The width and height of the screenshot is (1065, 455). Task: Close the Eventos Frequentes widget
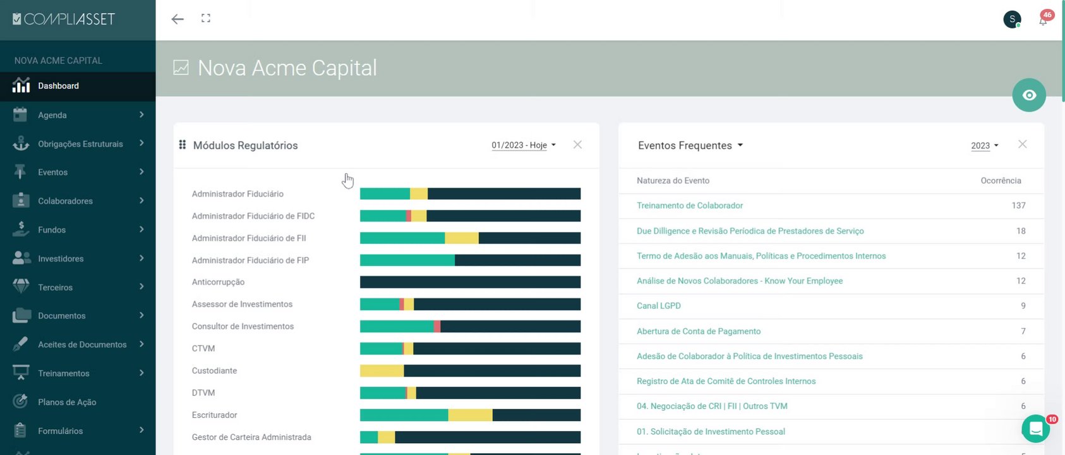(1022, 145)
